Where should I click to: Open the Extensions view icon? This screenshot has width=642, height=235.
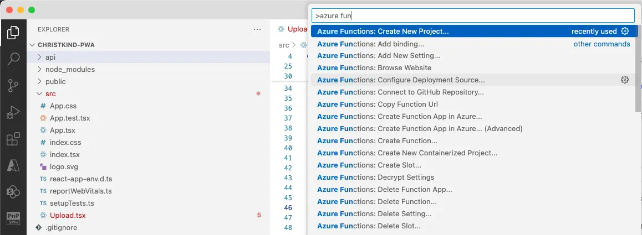coord(13,139)
